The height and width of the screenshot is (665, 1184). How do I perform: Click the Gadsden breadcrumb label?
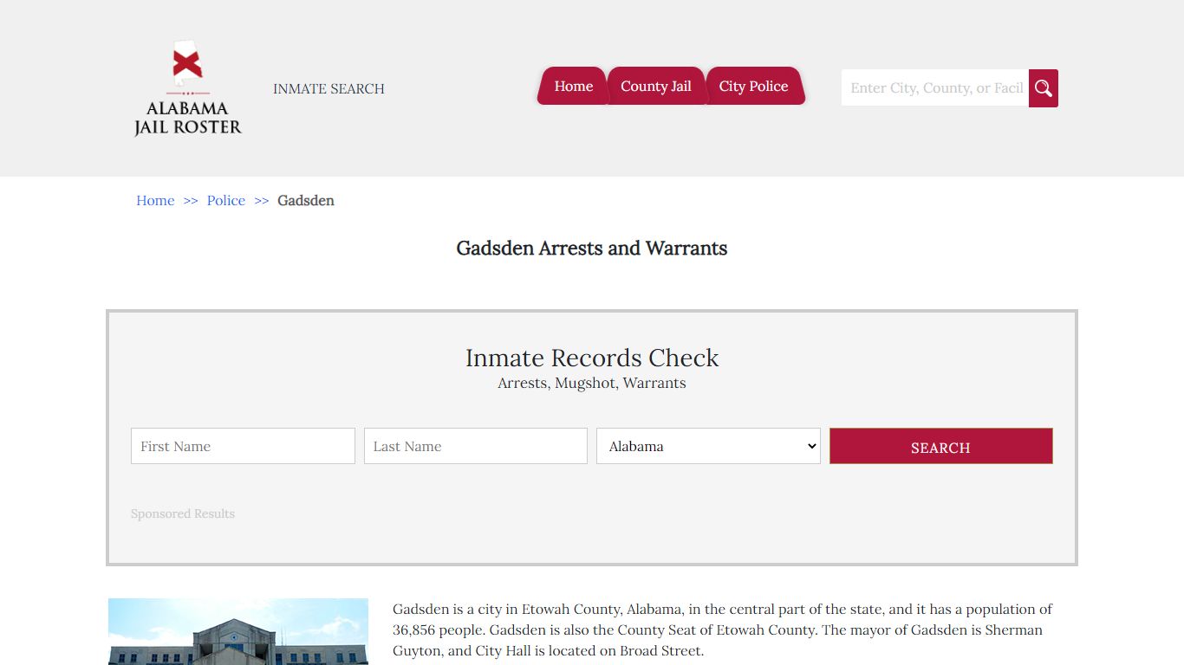click(x=305, y=200)
